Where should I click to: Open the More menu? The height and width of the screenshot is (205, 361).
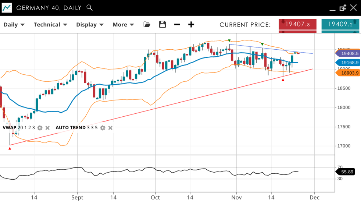[123, 25]
